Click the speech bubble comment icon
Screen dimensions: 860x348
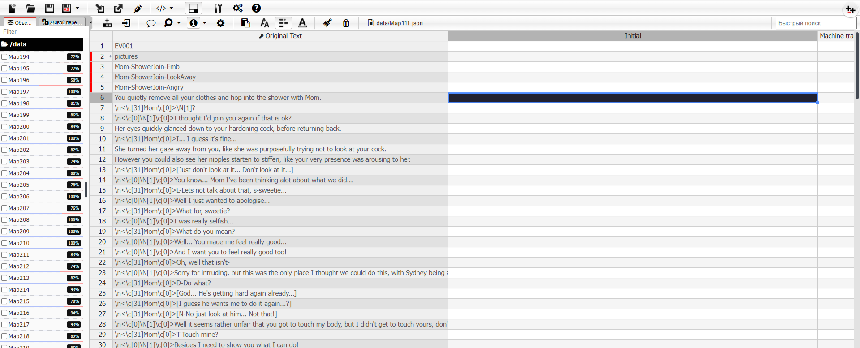click(x=151, y=23)
